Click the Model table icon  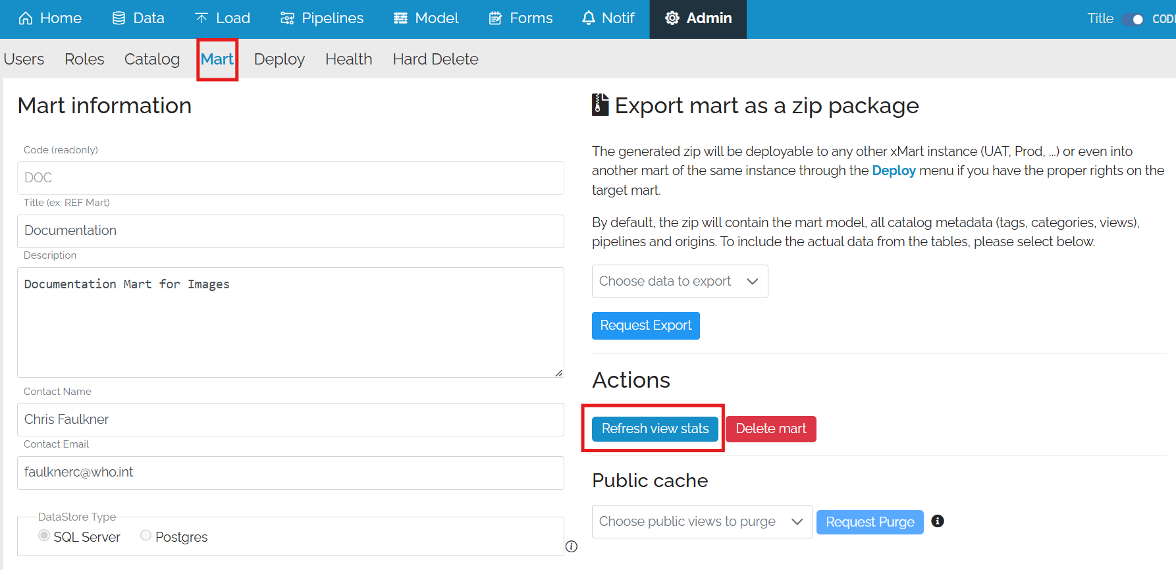[400, 18]
